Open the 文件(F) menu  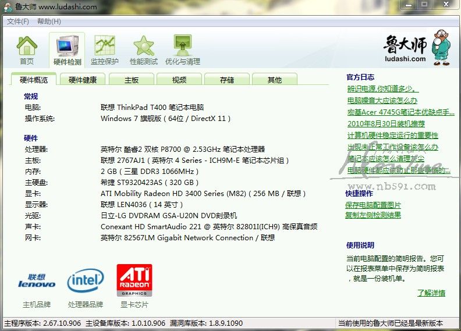point(18,22)
